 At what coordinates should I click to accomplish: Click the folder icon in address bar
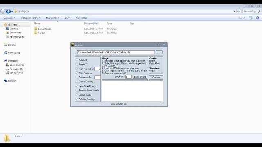16,11
